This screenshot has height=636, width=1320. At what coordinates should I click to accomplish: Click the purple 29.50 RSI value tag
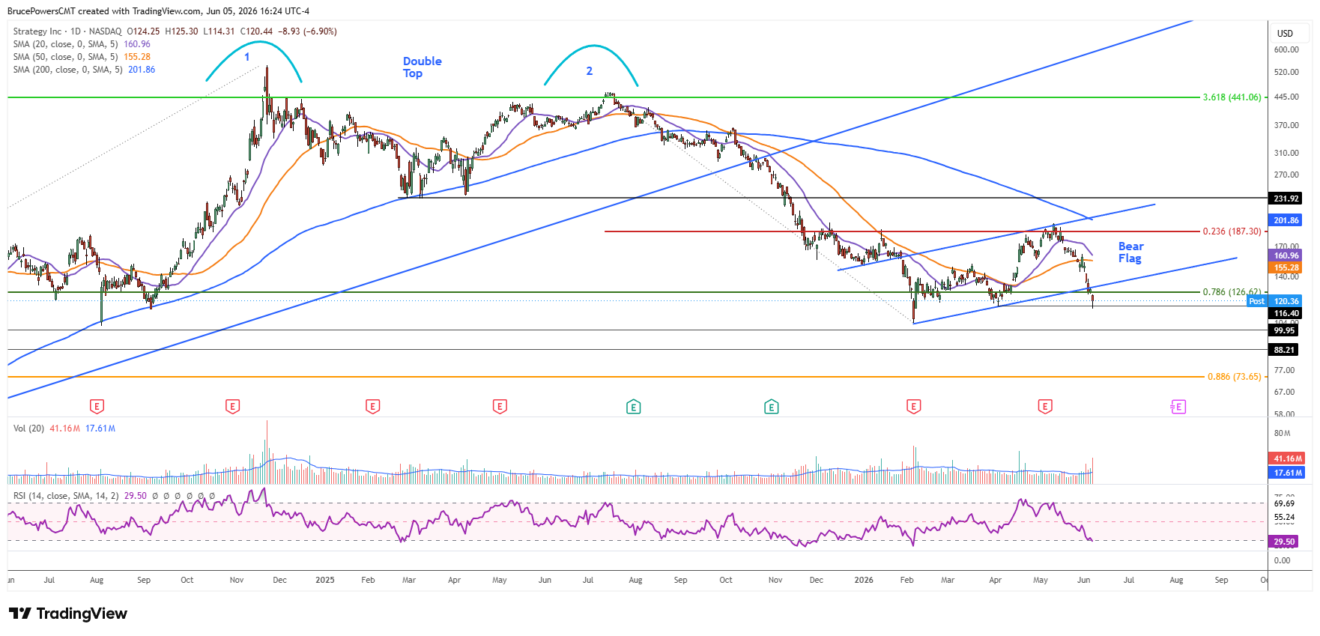coord(1284,542)
